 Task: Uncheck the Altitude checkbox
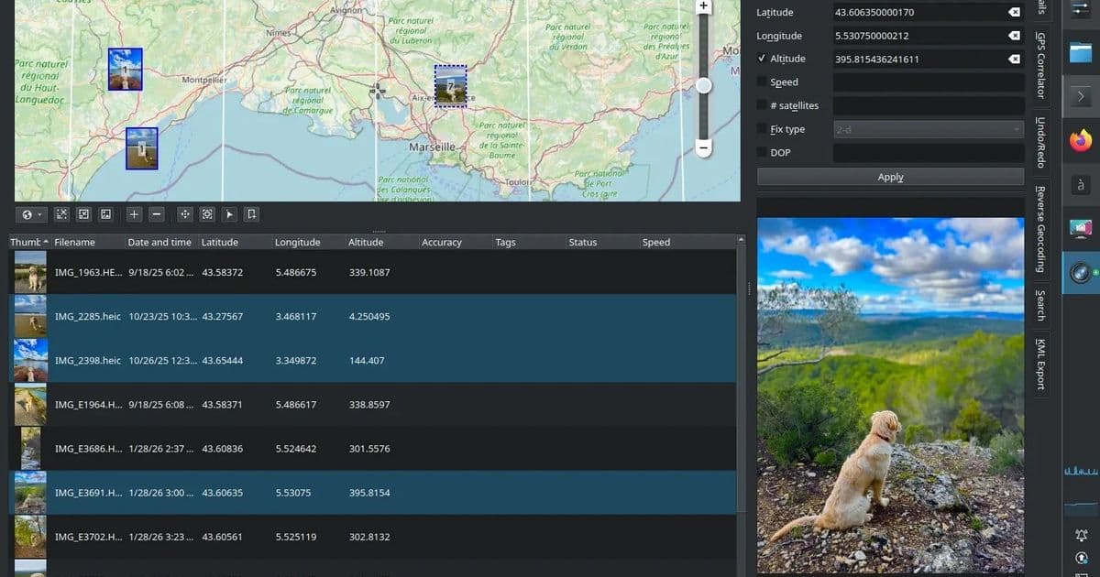760,58
